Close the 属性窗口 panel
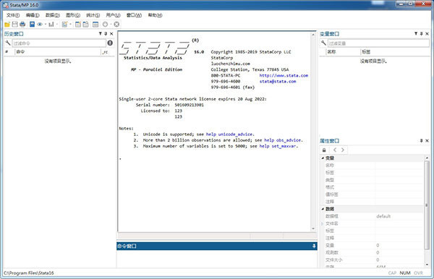The height and width of the screenshot is (279, 434). point(427,140)
